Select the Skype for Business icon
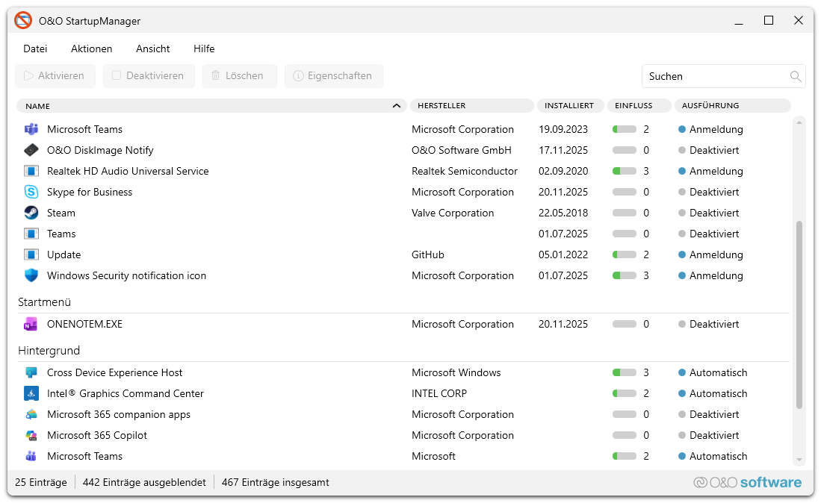Image resolution: width=821 pixels, height=503 pixels. (x=31, y=192)
